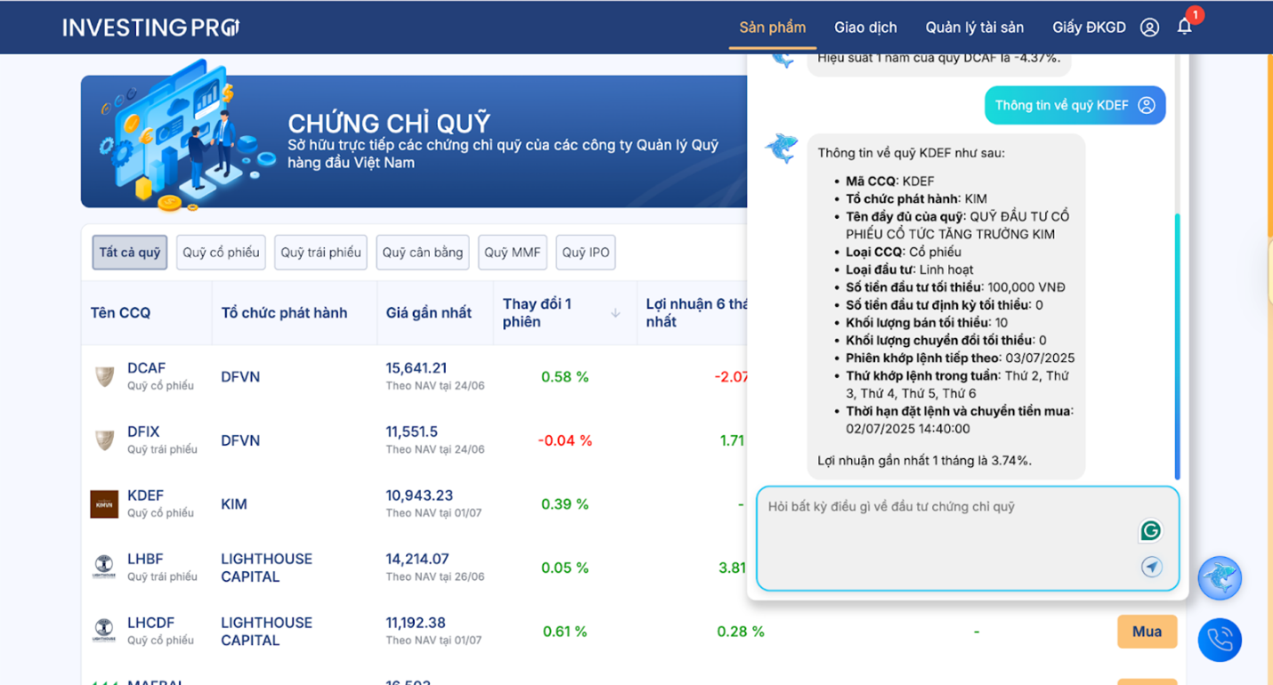1273x685 pixels.
Task: Select the Quỹ cổ phiếu filter tab
Action: click(221, 252)
